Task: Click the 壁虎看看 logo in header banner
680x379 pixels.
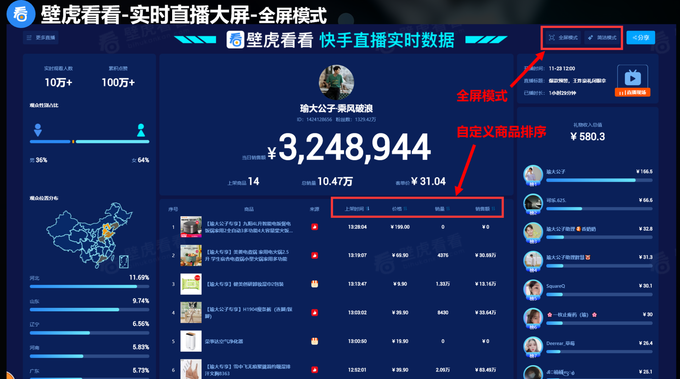Action: [x=236, y=39]
